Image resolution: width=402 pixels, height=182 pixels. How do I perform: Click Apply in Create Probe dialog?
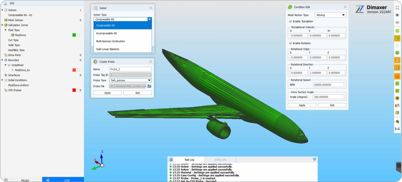[107, 93]
